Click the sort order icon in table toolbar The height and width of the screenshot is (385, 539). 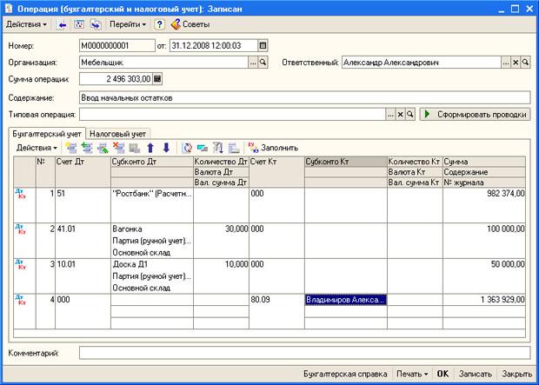coord(218,148)
